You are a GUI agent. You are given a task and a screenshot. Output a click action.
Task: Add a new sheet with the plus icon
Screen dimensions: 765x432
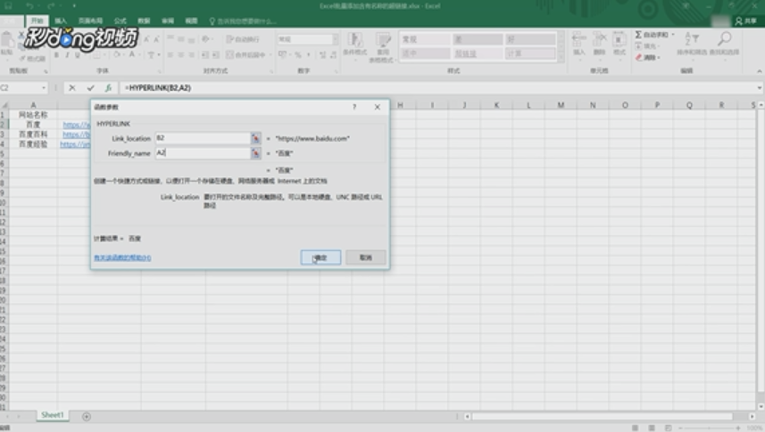(x=87, y=416)
